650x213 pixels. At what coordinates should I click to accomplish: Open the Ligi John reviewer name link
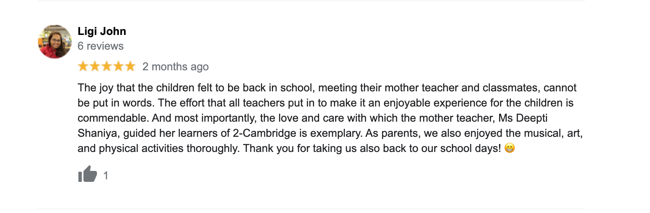pyautogui.click(x=102, y=31)
